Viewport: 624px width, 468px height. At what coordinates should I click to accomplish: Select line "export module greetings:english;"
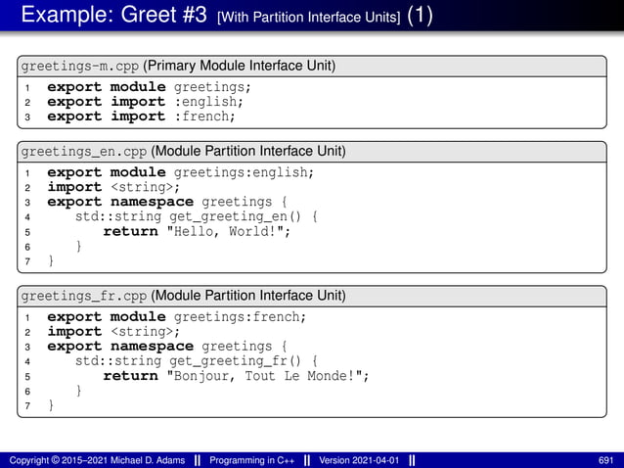(181, 172)
